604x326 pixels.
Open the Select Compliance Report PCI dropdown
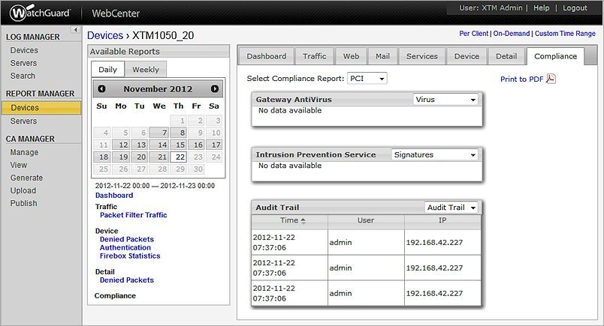[x=367, y=79]
